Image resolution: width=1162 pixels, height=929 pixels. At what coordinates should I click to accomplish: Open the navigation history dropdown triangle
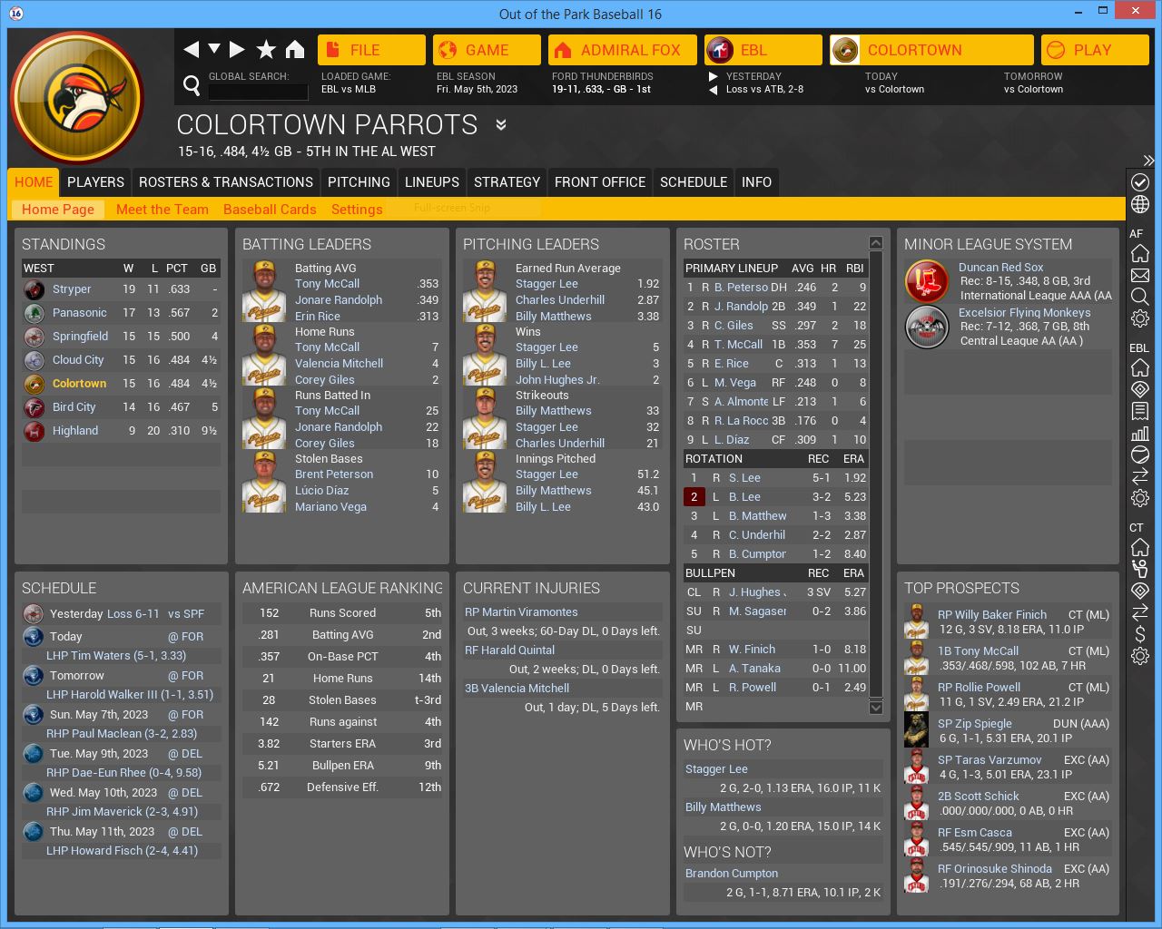click(x=214, y=49)
